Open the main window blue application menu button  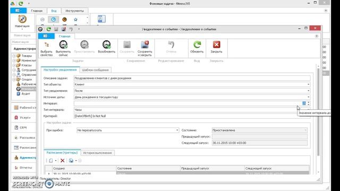[19, 11]
